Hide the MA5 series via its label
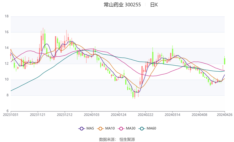234x142 pixels. pos(90,129)
